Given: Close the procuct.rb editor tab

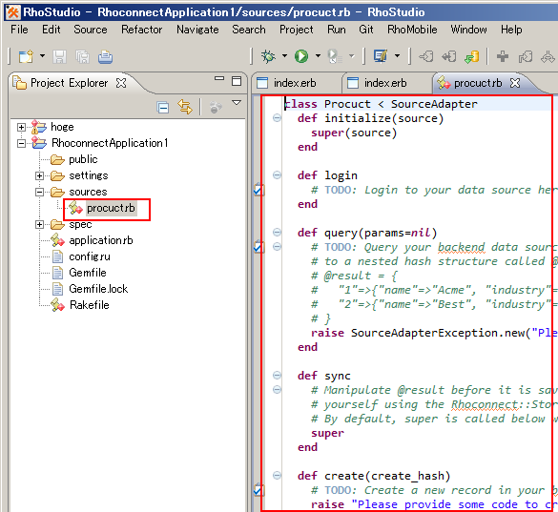Looking at the screenshot, I should click(x=514, y=83).
